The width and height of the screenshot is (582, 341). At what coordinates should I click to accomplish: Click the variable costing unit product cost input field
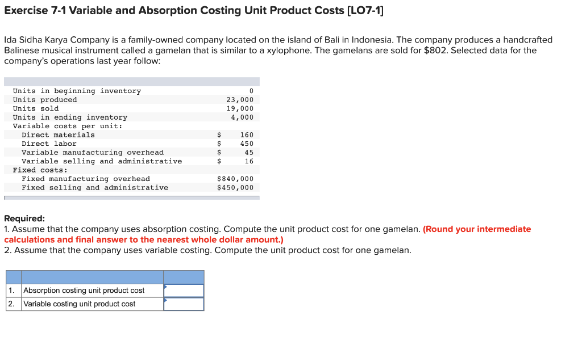pos(184,304)
